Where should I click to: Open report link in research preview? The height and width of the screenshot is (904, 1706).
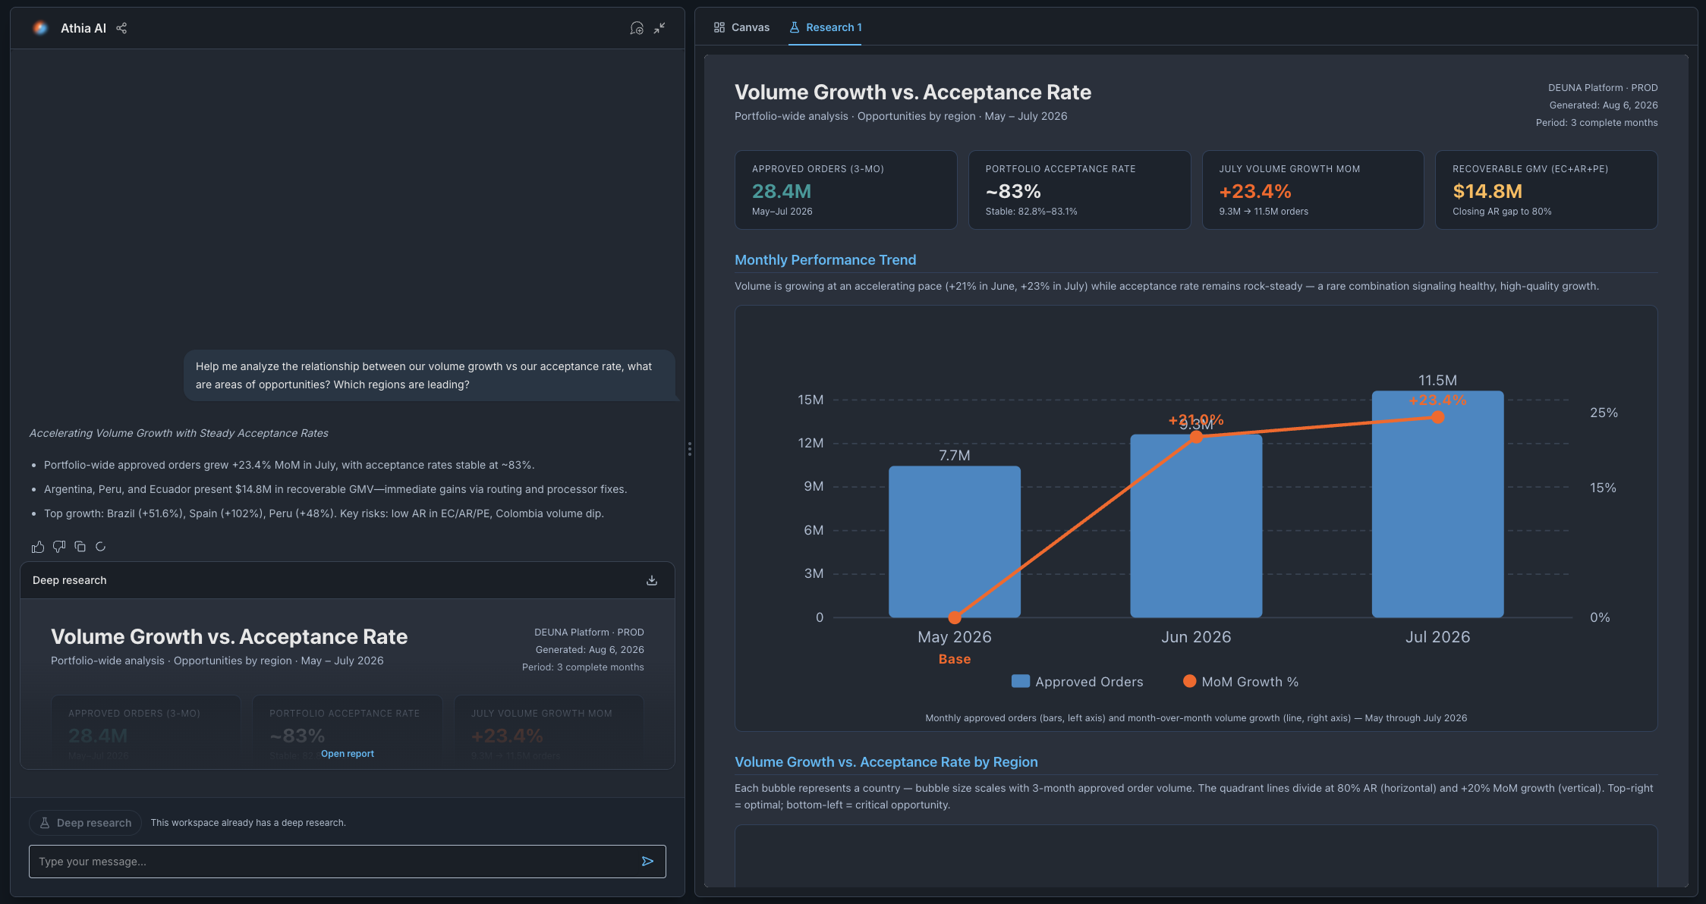pos(348,754)
